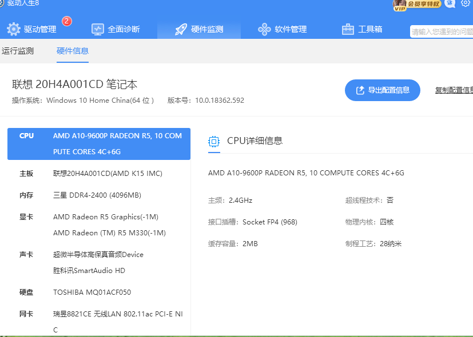The height and width of the screenshot is (337, 473).
Task: Select the 硬盘 row TOSHIBA MQ01ACF050
Action: point(99,292)
